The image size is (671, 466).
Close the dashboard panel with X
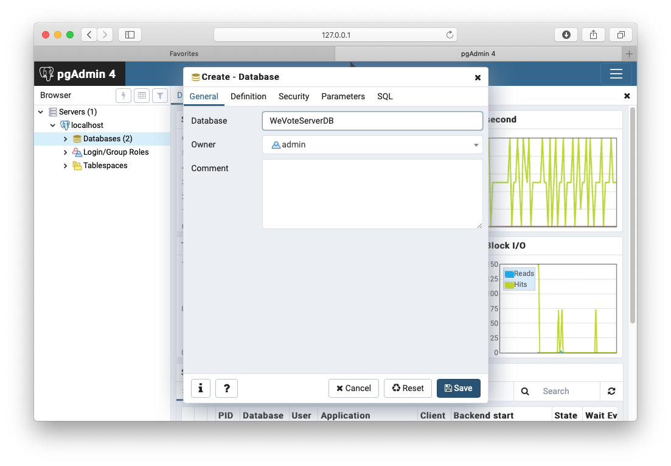[627, 96]
